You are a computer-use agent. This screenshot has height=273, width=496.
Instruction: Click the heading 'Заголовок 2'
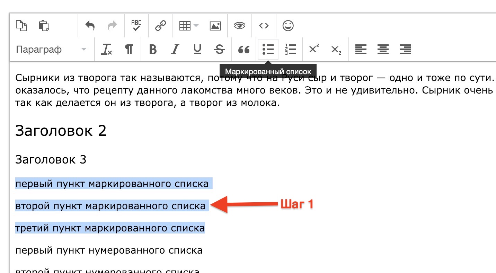coord(61,131)
